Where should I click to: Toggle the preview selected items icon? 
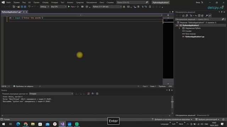pos(210,16)
